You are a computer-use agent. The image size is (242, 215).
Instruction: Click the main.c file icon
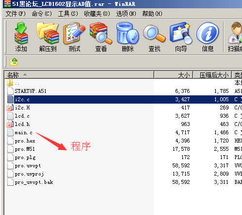(10, 132)
